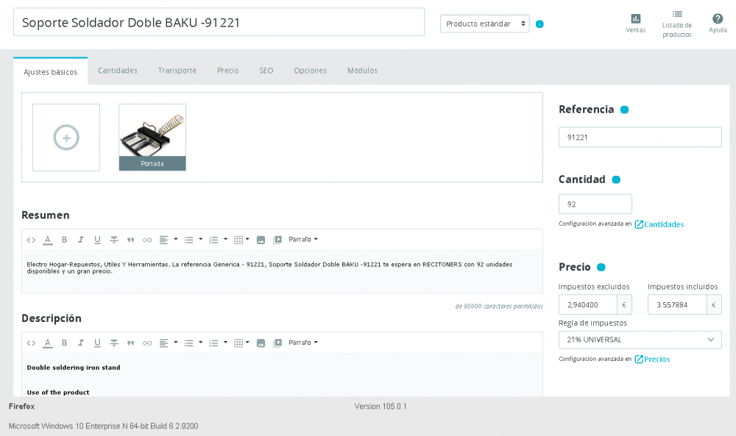Click the Precio help bubble
The height and width of the screenshot is (436, 736).
(x=601, y=267)
